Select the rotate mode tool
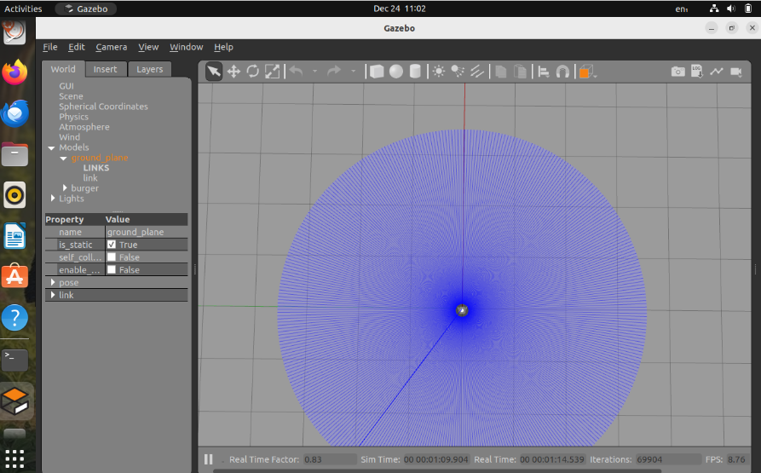Screen dimensions: 761x473 click(253, 72)
